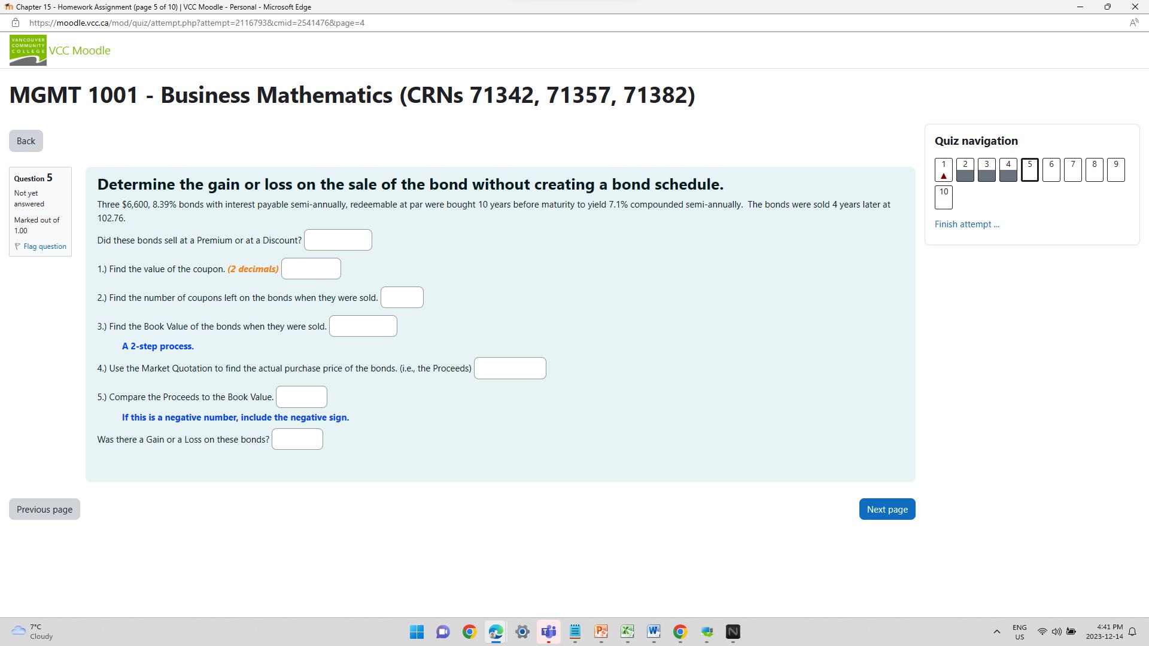The width and height of the screenshot is (1149, 646).
Task: Open the purple video chat app in taskbar
Action: [443, 632]
